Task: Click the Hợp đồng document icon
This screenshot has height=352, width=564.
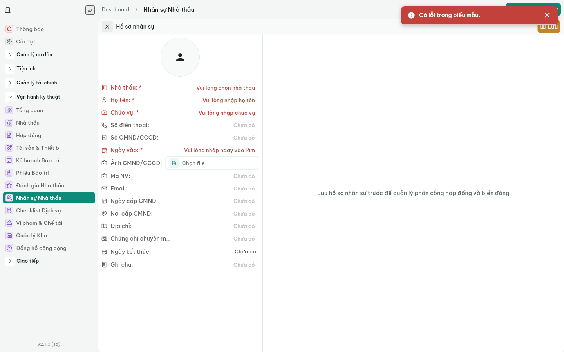Action: click(9, 135)
